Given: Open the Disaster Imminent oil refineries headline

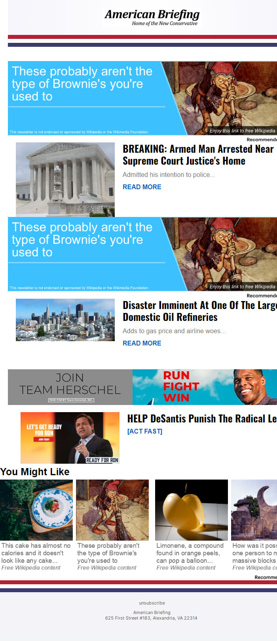Looking at the screenshot, I should click(x=200, y=311).
